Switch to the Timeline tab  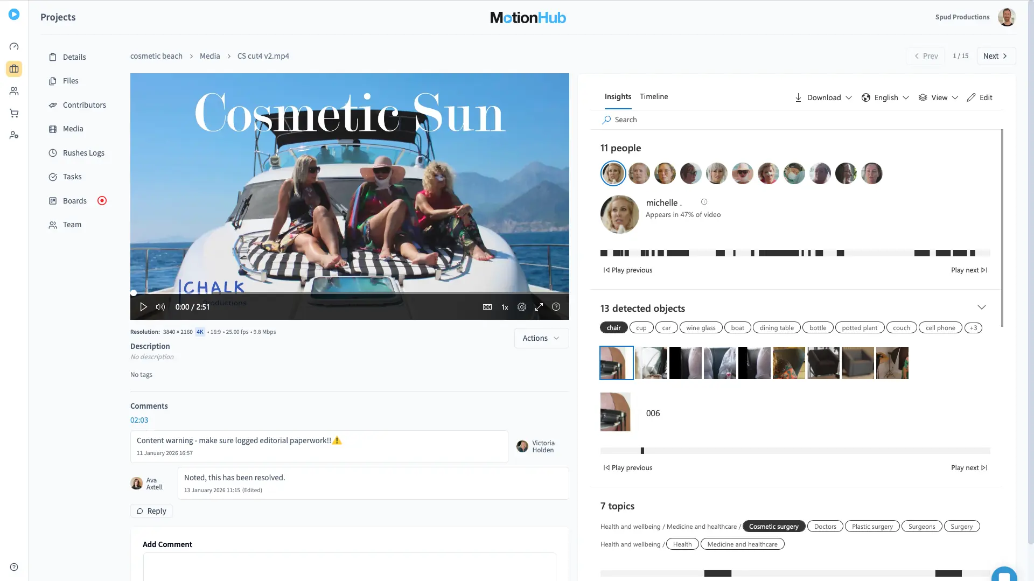coord(653,96)
